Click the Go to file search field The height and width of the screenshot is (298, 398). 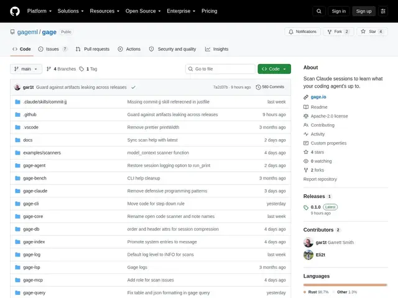pyautogui.click(x=220, y=69)
